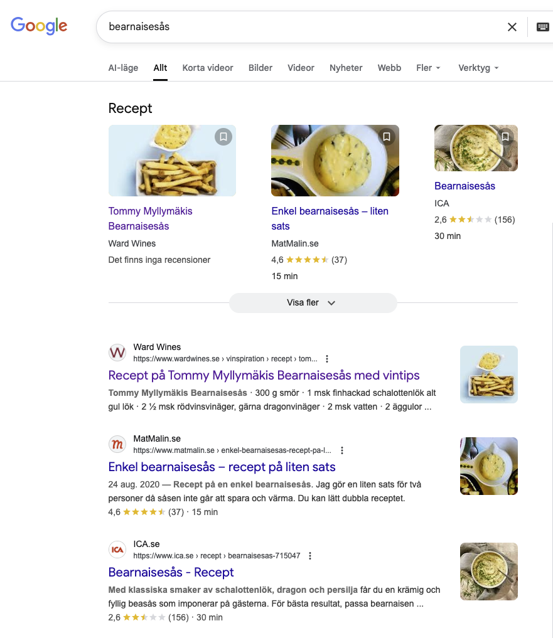The width and height of the screenshot is (553, 638).
Task: Bookmark the MatMalin recipe card
Action: point(387,137)
